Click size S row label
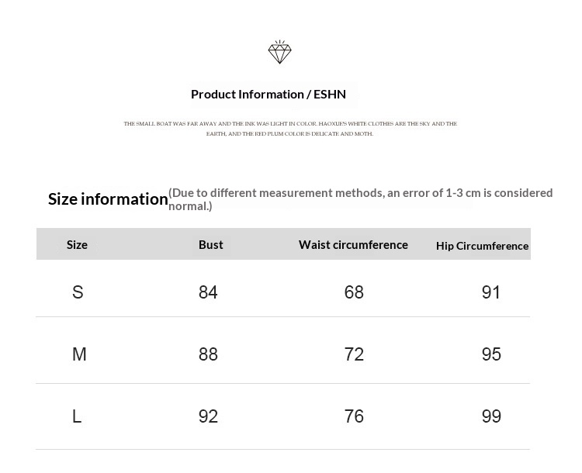 coord(78,292)
